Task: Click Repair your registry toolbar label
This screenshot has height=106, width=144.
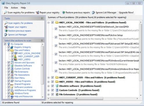Action: (49, 12)
